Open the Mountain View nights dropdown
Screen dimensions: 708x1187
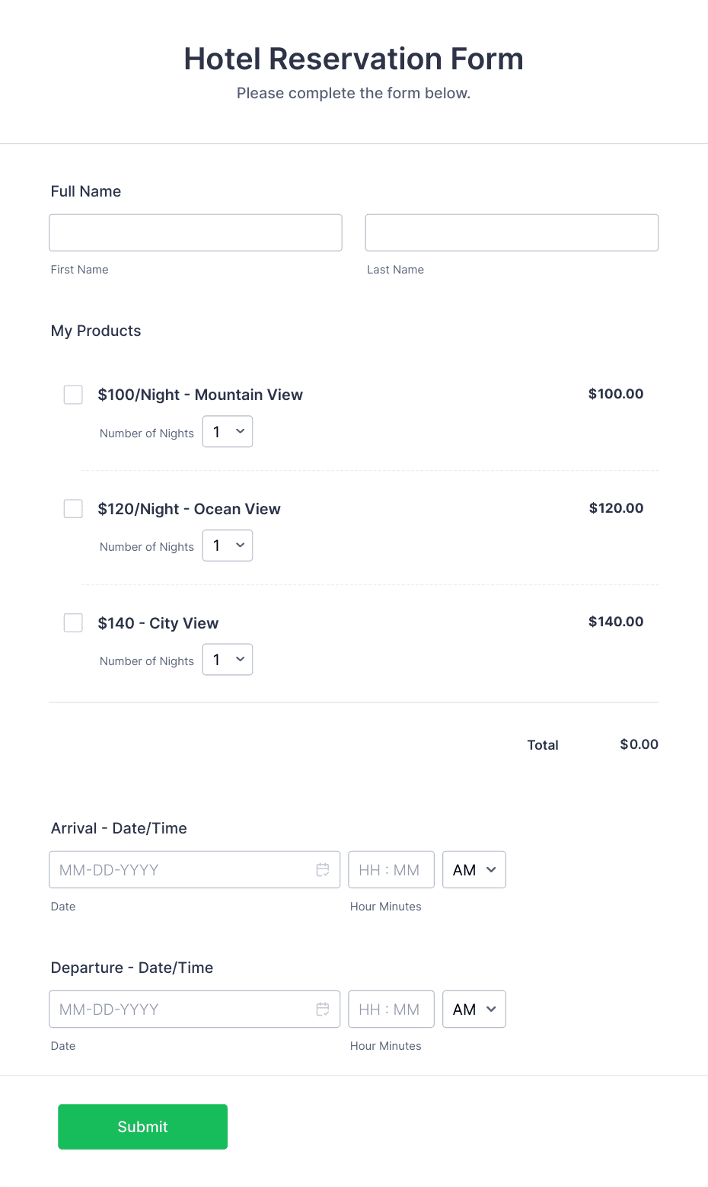(x=227, y=431)
